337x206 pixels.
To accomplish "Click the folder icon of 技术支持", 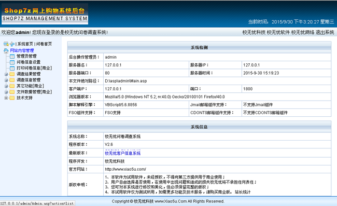I will click(x=12, y=98).
